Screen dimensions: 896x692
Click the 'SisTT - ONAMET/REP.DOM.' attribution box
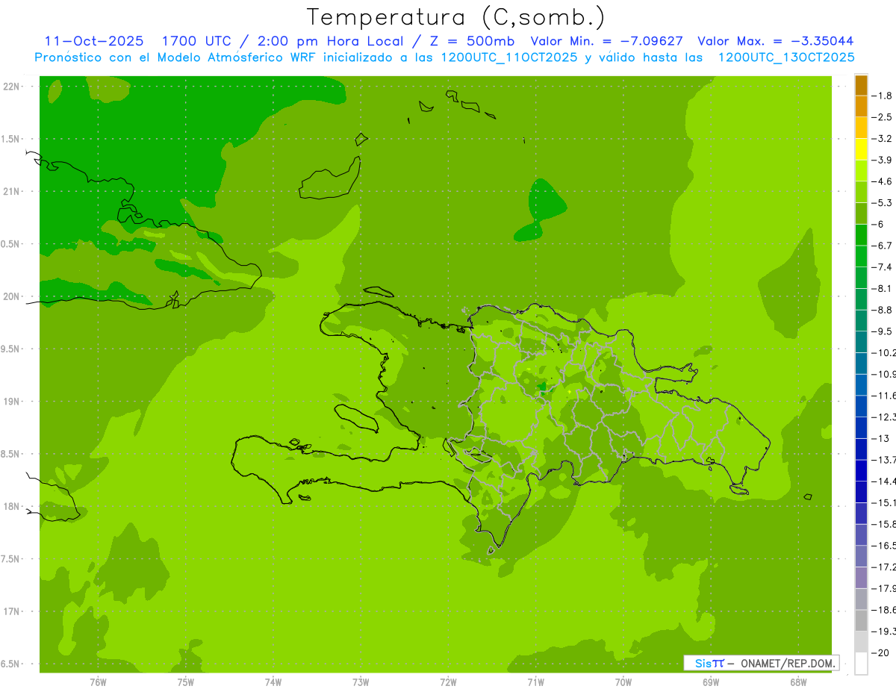(761, 663)
